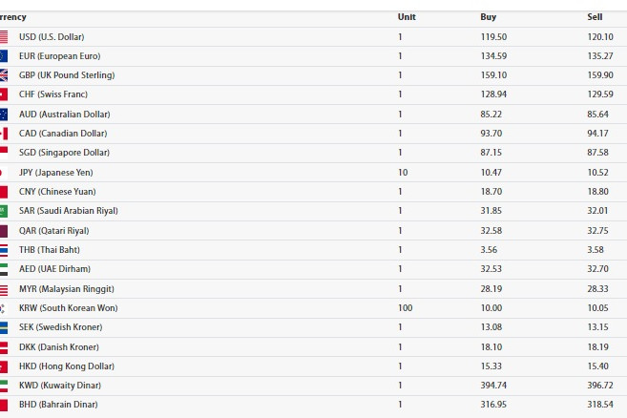Click the Thai flag beside THB

point(4,250)
